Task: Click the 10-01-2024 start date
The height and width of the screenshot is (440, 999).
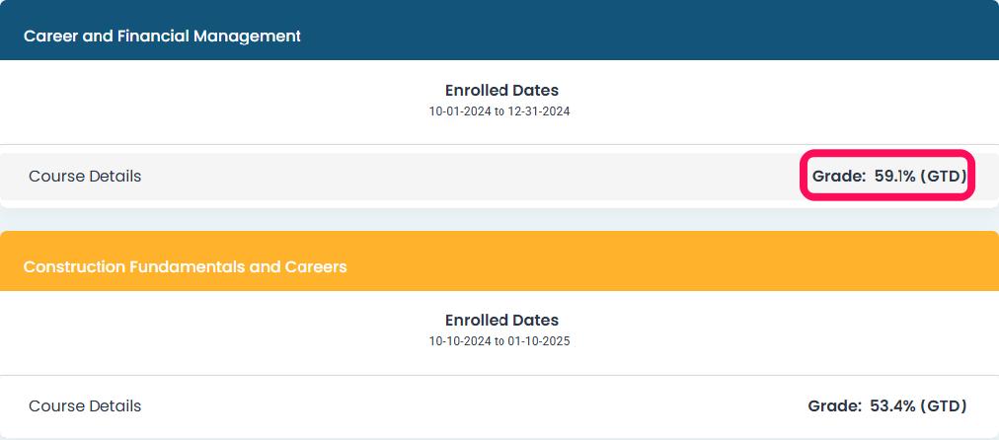Action: [x=460, y=111]
